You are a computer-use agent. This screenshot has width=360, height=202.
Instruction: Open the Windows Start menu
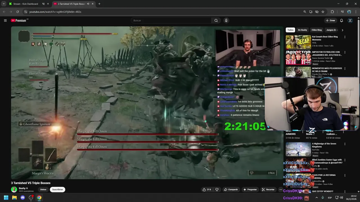tap(6, 198)
